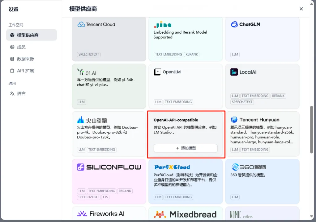Click TEXT EMBEDDING tag on Tencent Hunyuan card
The height and width of the screenshot is (222, 316).
click(255, 150)
